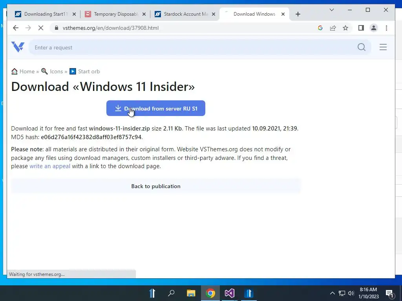Select the Download Windows tab
Image resolution: width=402 pixels, height=301 pixels.
click(254, 14)
